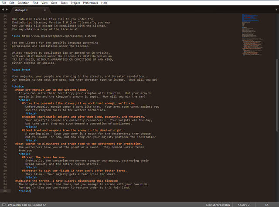Click the minimap code preview
Viewport: 279px width, 207px height.
[252, 35]
